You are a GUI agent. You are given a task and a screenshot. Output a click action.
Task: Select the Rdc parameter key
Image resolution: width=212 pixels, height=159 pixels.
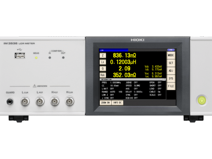click(x=103, y=75)
